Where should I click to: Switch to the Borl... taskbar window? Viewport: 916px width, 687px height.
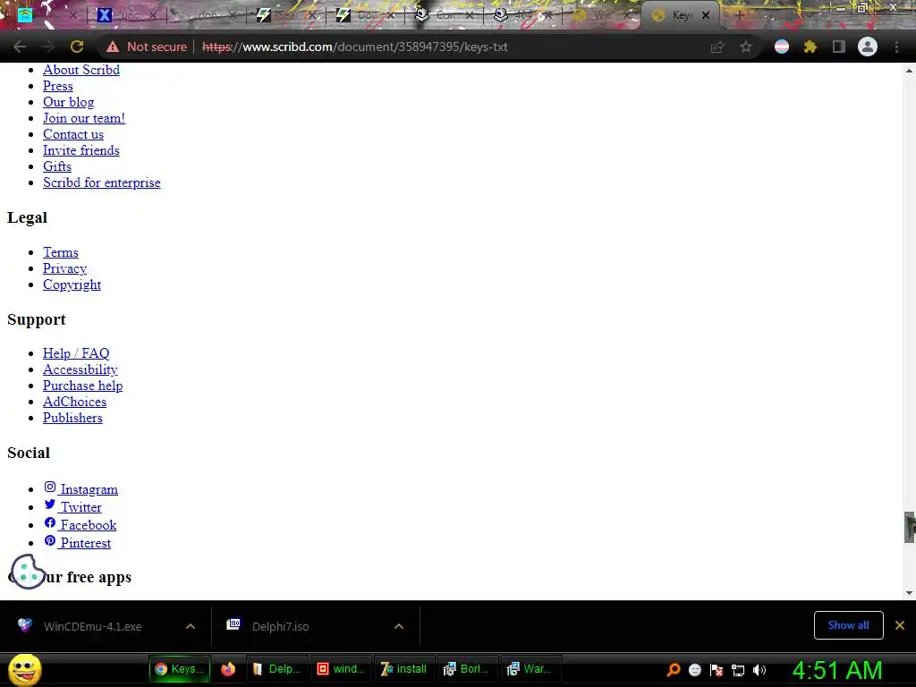[468, 669]
